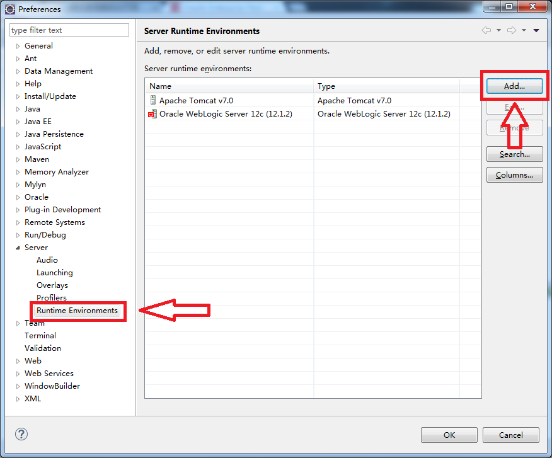Open the Terminal preference page
Image resolution: width=552 pixels, height=458 pixels.
click(40, 336)
